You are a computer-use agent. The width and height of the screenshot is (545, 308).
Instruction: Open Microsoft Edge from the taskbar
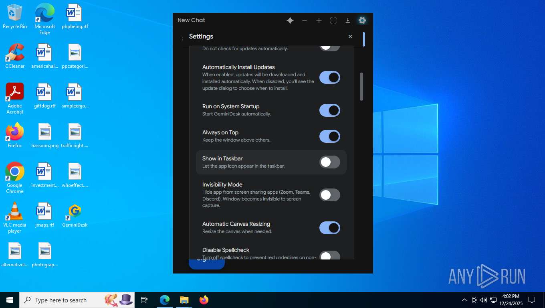[165, 300]
